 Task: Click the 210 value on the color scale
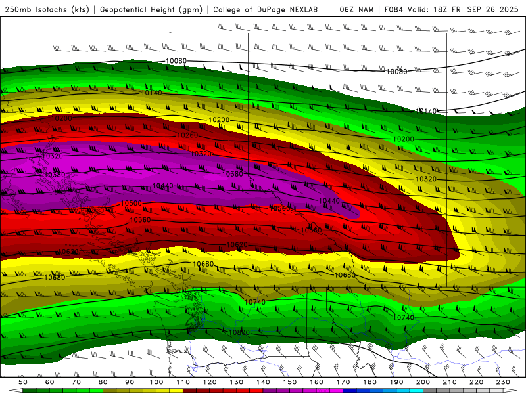click(x=450, y=382)
